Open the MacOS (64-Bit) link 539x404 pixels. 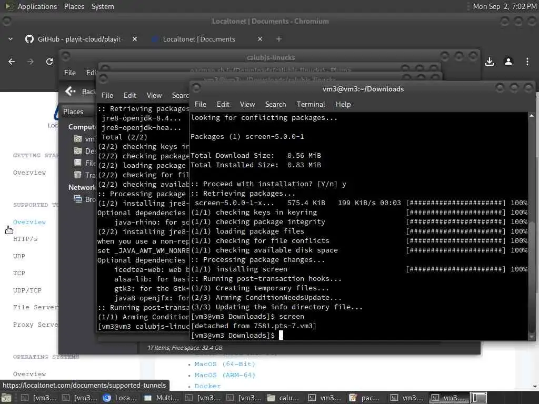tap(225, 364)
